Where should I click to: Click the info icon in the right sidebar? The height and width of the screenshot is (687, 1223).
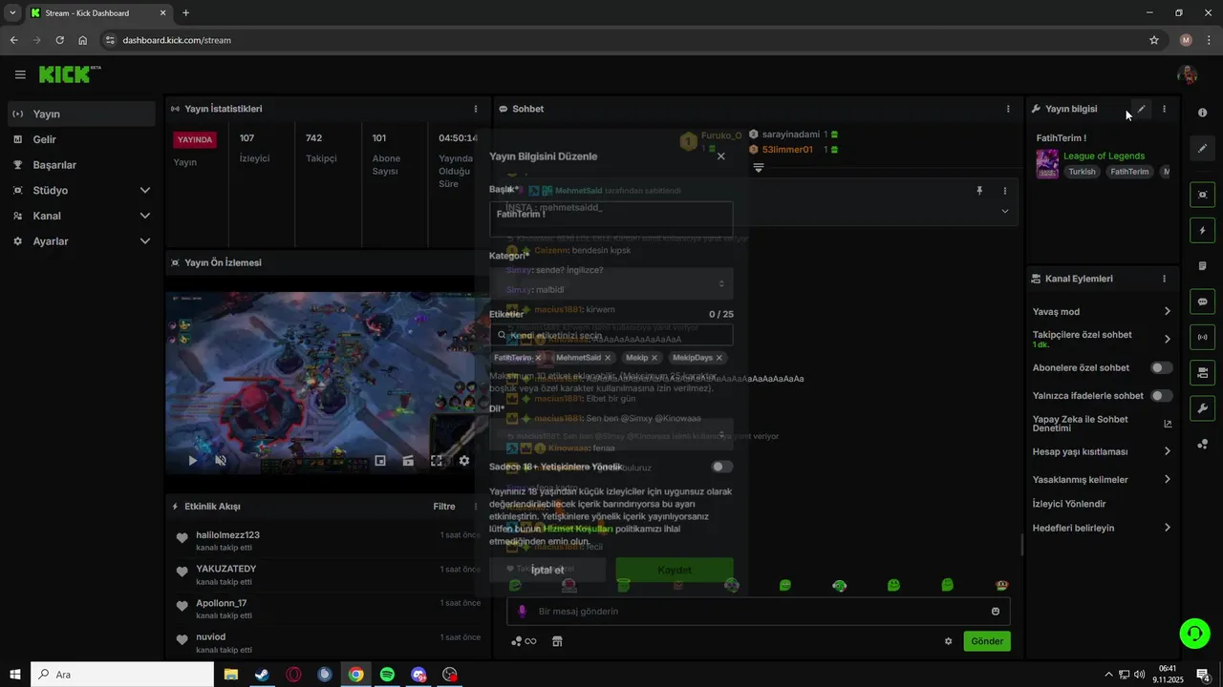(x=1202, y=113)
